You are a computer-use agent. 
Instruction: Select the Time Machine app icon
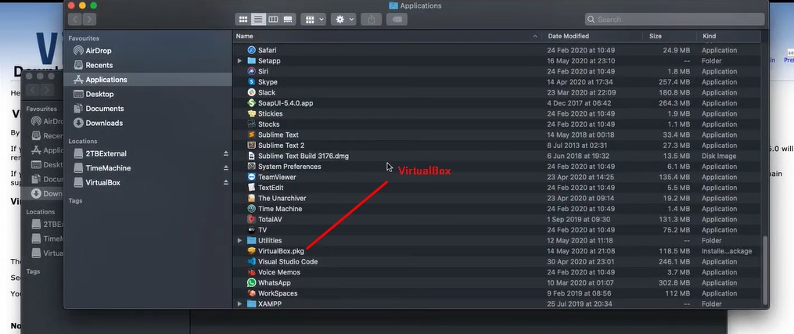[251, 209]
